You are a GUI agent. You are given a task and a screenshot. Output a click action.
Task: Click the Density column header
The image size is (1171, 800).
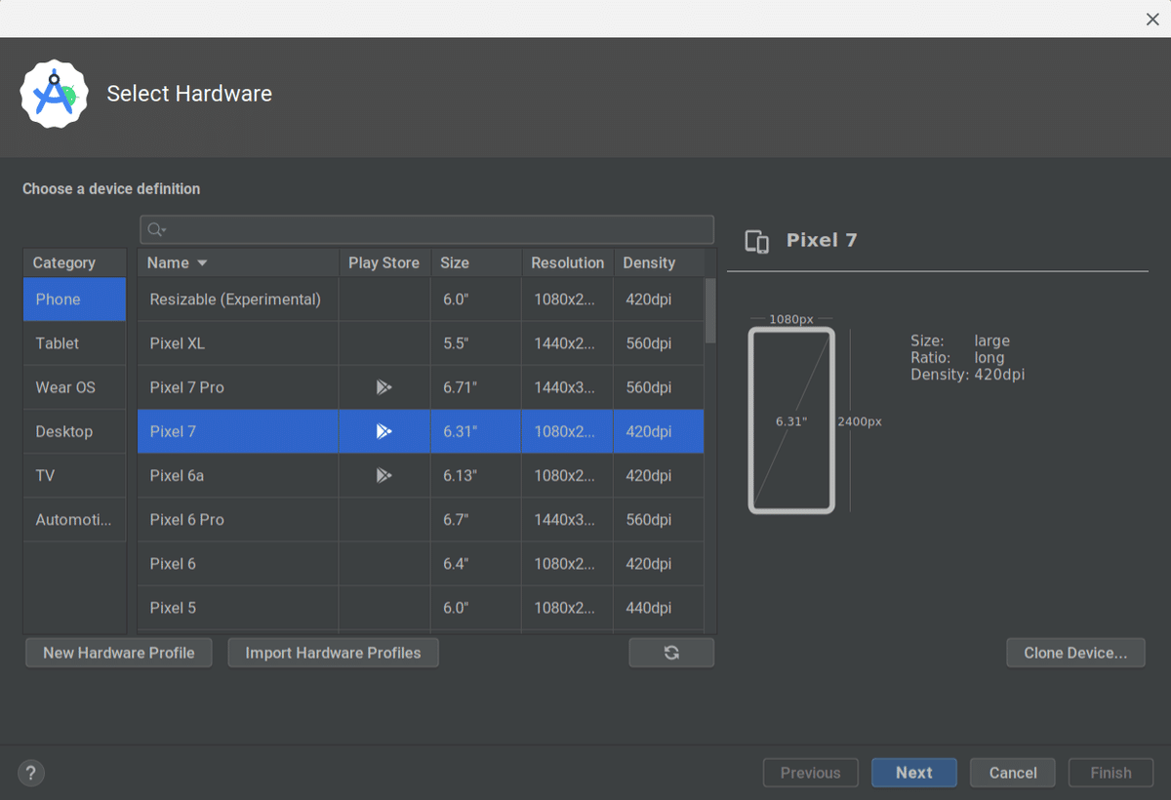tap(659, 263)
